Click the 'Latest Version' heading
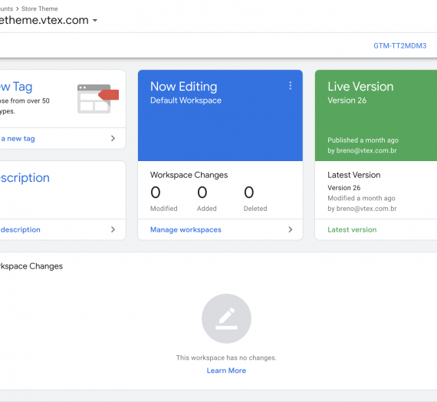Screen dimensions: 437x402 pyautogui.click(x=354, y=175)
